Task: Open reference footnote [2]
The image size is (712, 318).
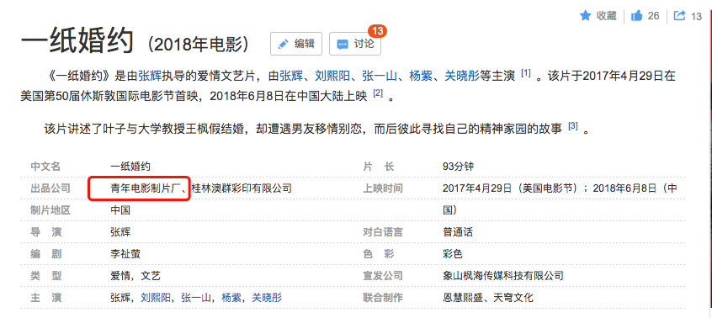Action: pyautogui.click(x=378, y=93)
